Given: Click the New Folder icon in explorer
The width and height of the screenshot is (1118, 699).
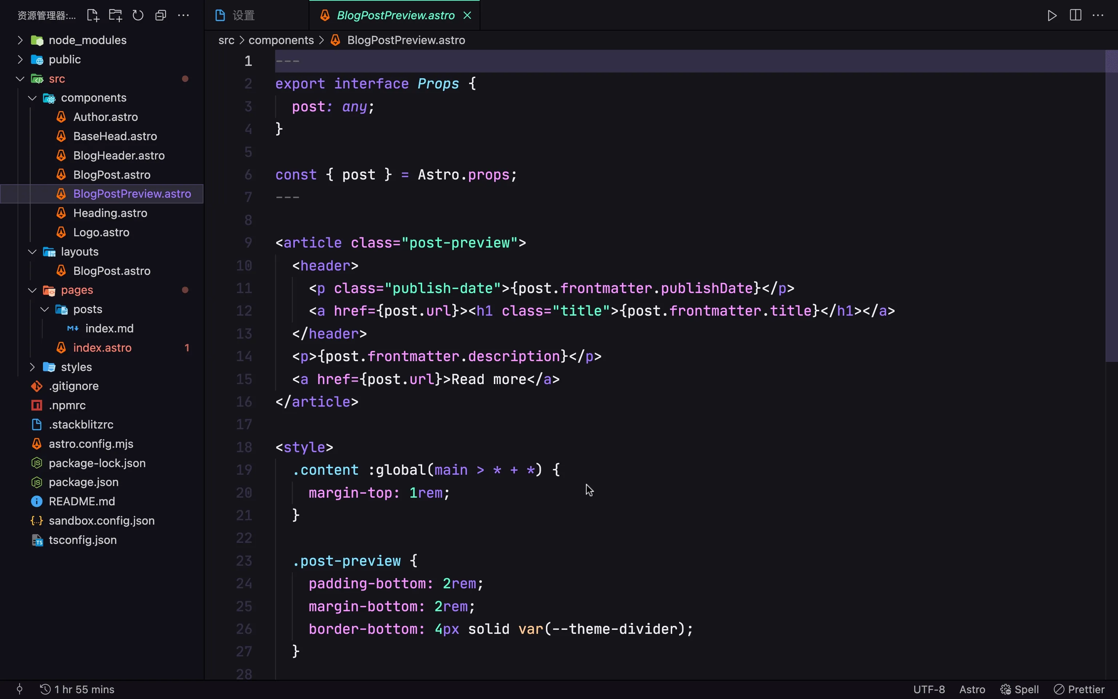Looking at the screenshot, I should tap(115, 15).
